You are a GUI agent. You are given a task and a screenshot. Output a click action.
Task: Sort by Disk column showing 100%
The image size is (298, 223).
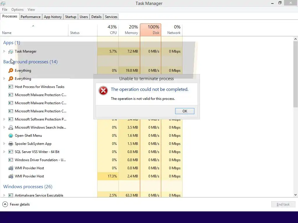[150, 30]
